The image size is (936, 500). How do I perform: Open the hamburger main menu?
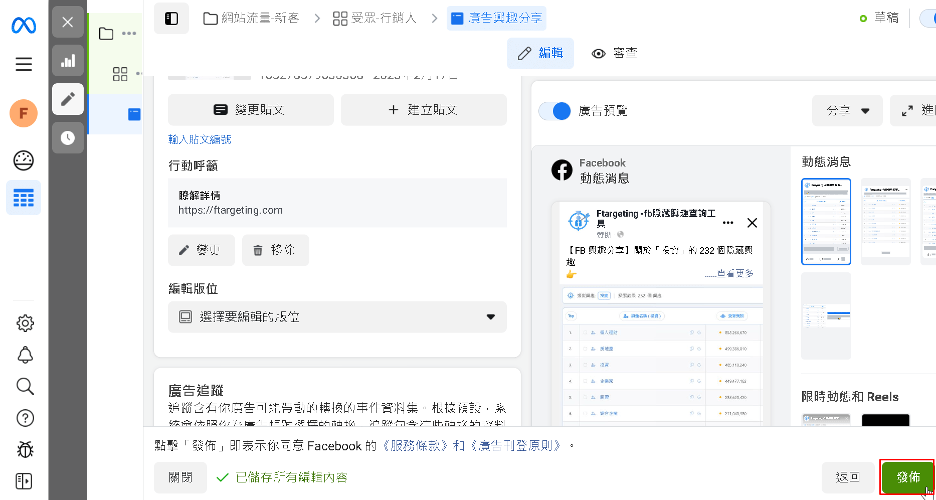[x=24, y=64]
